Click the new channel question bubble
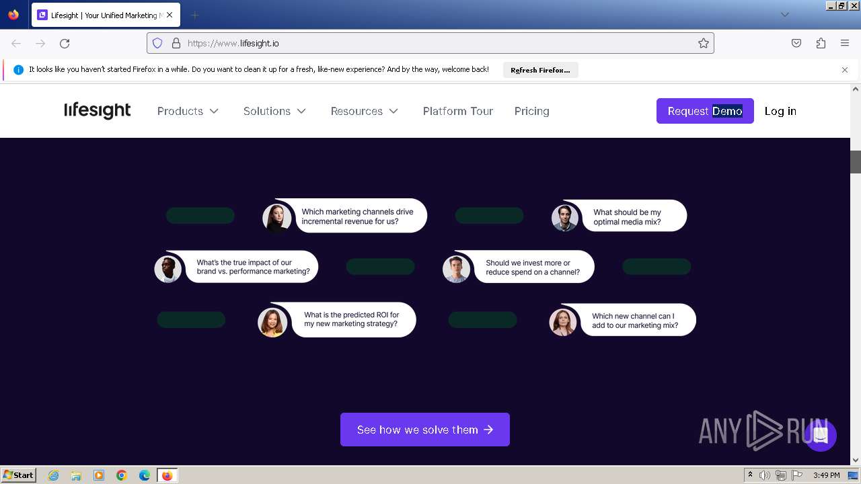The width and height of the screenshot is (861, 484). [x=638, y=320]
